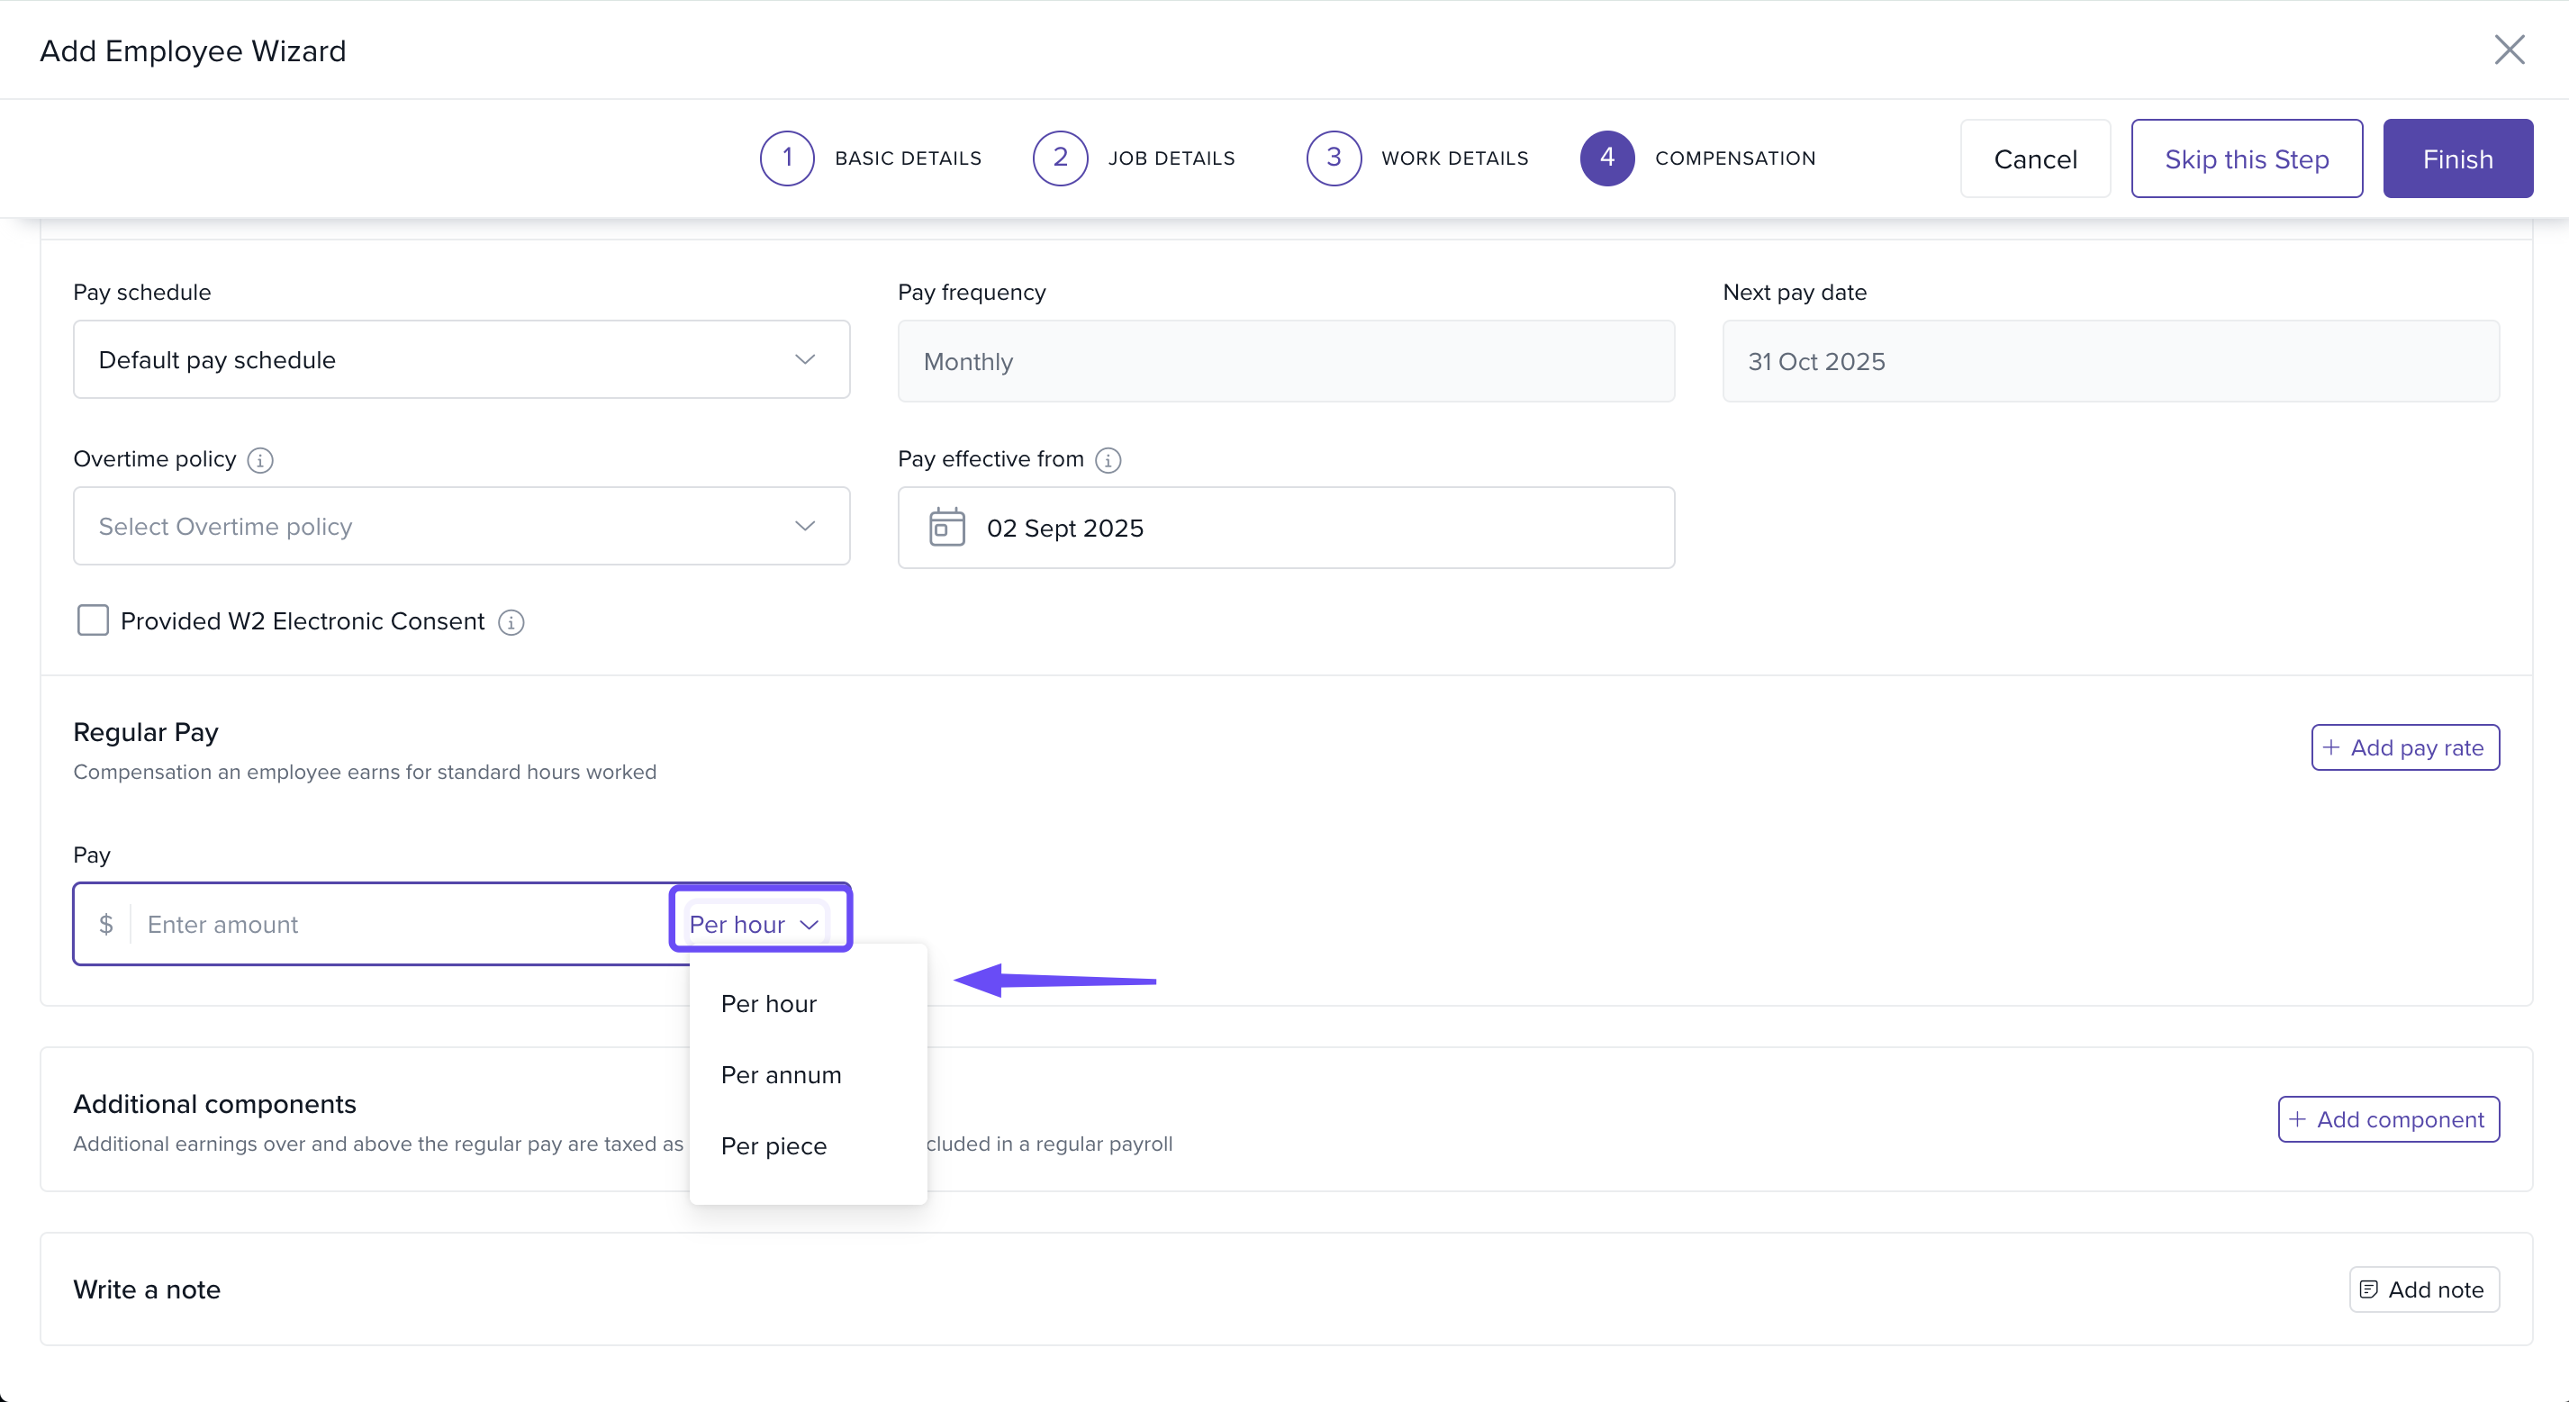Choose Per annum from pay unit menu

click(781, 1075)
